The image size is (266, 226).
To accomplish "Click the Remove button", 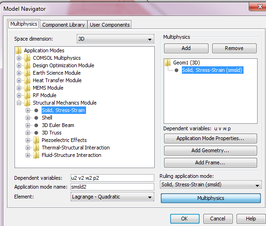I will tap(234, 48).
